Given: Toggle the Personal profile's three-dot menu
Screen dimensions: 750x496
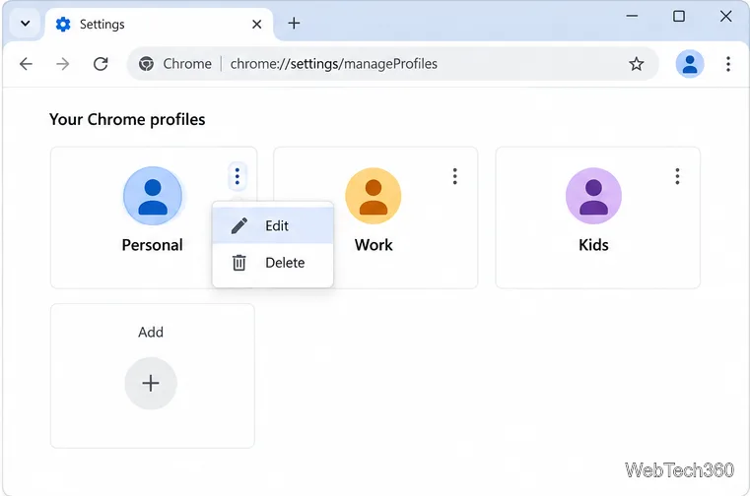Looking at the screenshot, I should (x=238, y=176).
